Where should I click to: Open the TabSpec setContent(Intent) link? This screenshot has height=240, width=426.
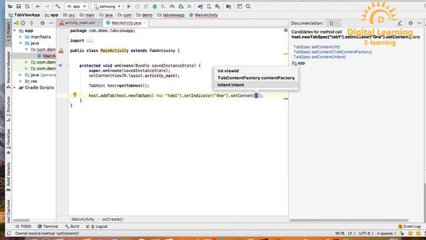(x=319, y=57)
